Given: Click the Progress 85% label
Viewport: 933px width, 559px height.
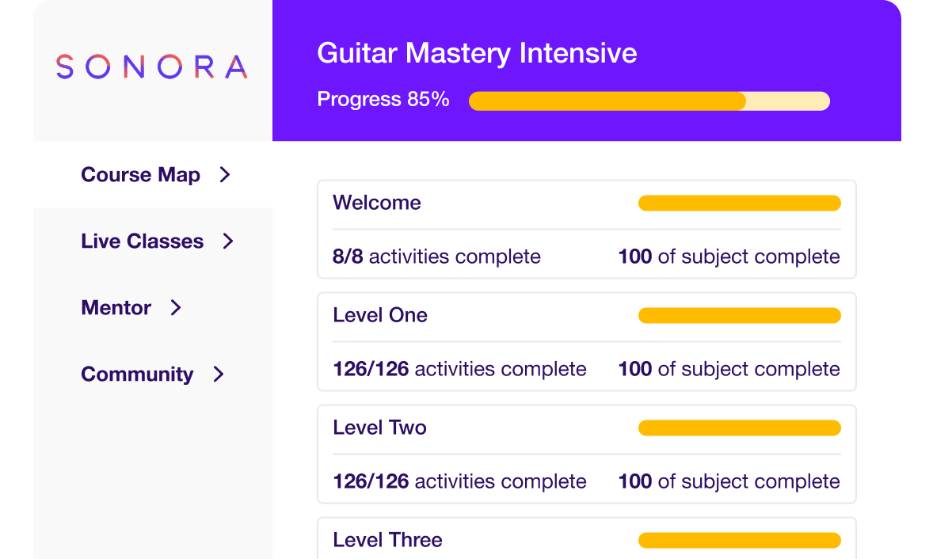Looking at the screenshot, I should click(x=383, y=100).
